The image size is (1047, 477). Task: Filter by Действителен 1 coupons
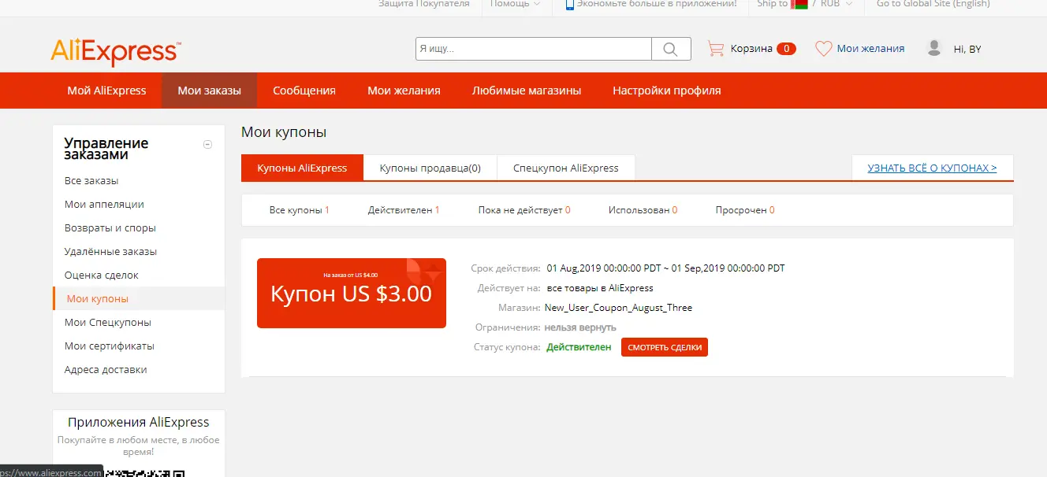404,210
